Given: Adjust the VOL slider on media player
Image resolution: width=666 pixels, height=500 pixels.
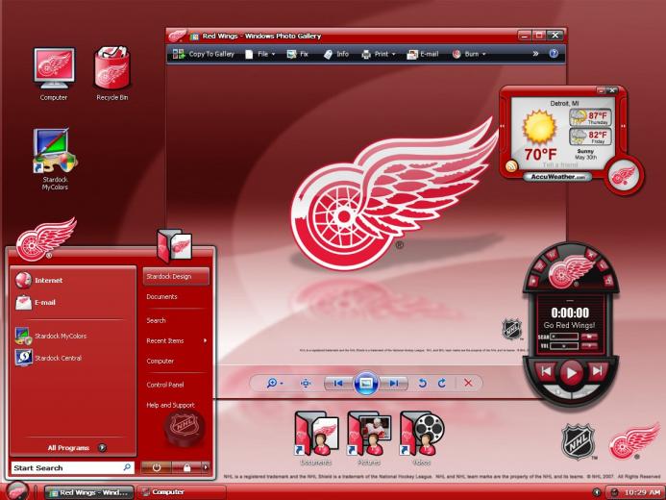Looking at the screenshot, I should pyautogui.click(x=564, y=346).
